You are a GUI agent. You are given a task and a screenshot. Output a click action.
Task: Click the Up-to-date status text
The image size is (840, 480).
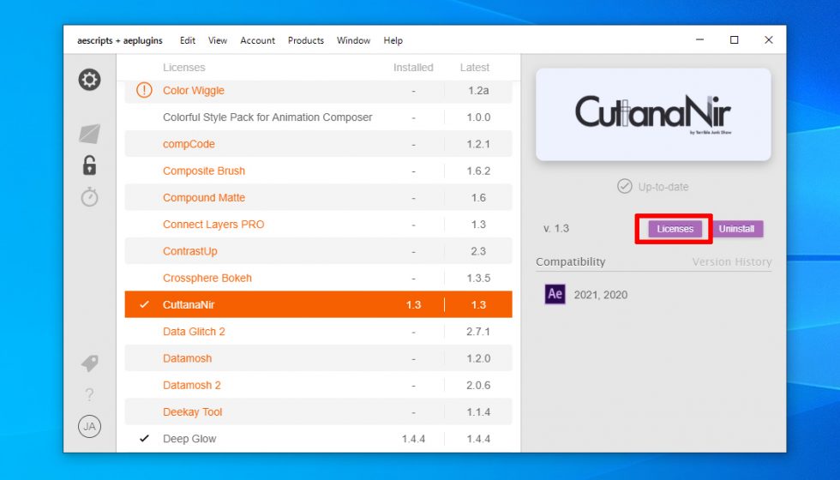[663, 187]
